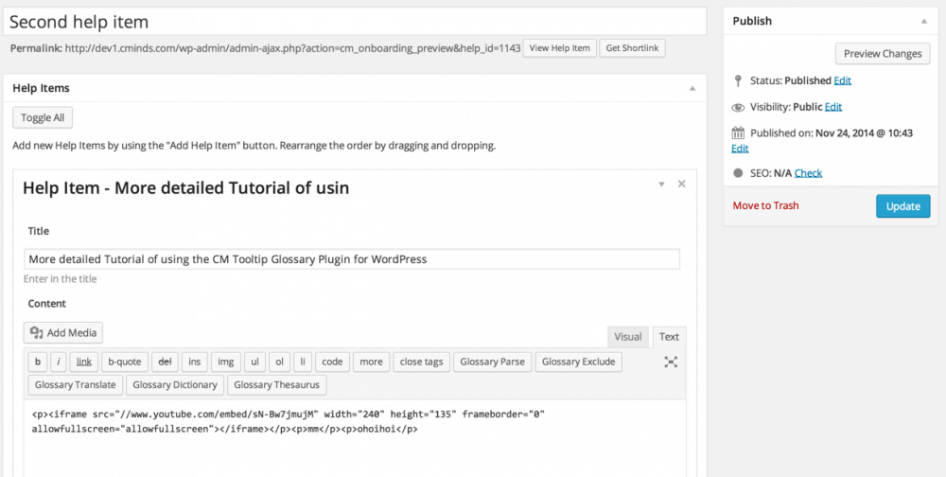946x477 pixels.
Task: Insert img tag in editor
Action: tap(226, 362)
